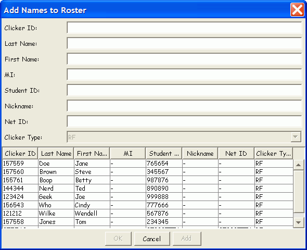Click the Tom first name cell

pyautogui.click(x=92, y=222)
